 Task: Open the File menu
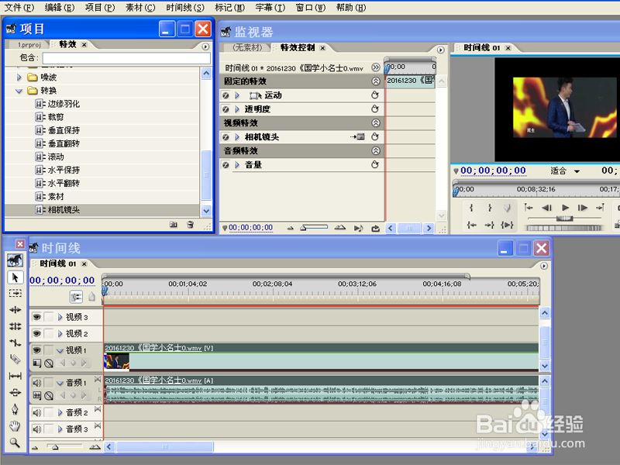tap(19, 8)
